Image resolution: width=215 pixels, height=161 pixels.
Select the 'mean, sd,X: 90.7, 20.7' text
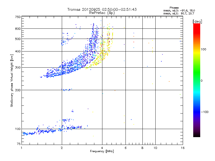click(179, 13)
